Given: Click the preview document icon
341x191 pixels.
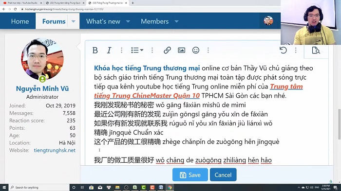Looking at the screenshot, I should pos(316,51).
